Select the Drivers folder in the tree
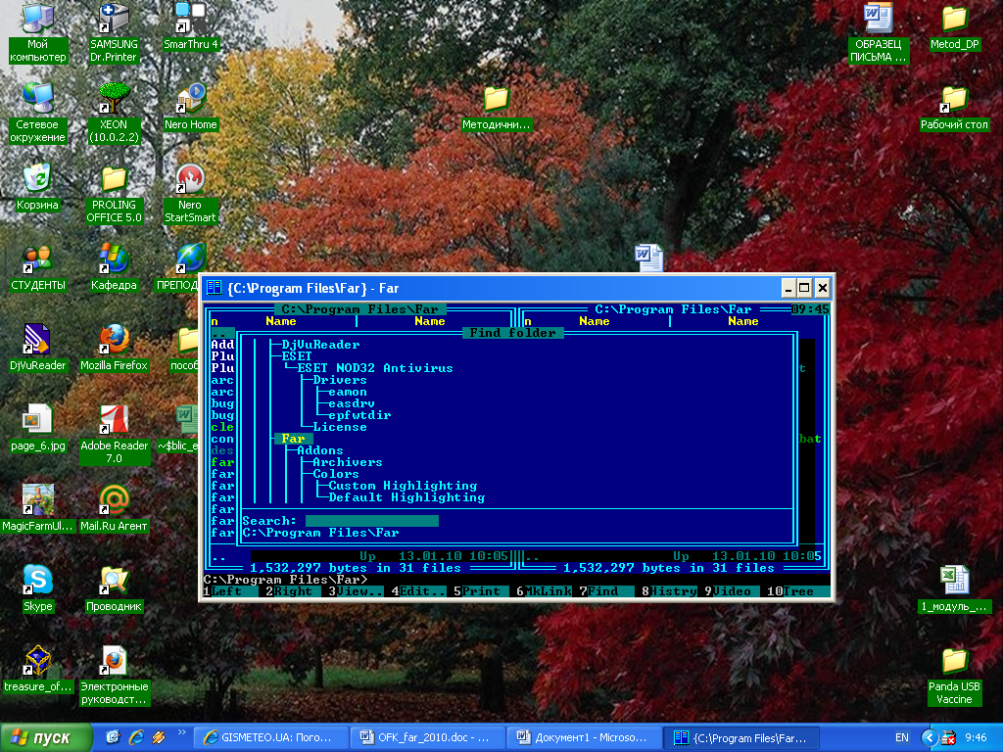 (340, 380)
